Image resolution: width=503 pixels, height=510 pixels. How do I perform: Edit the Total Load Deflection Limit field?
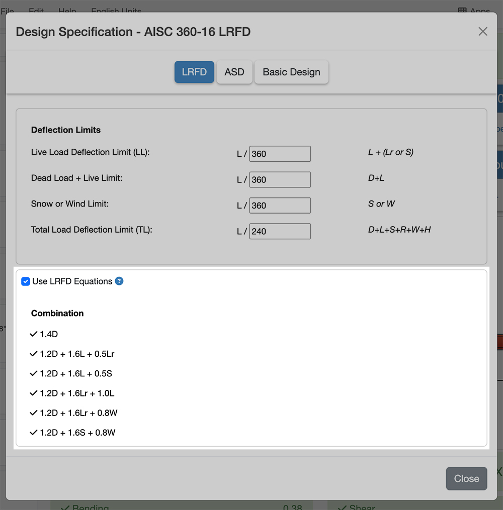[280, 231]
